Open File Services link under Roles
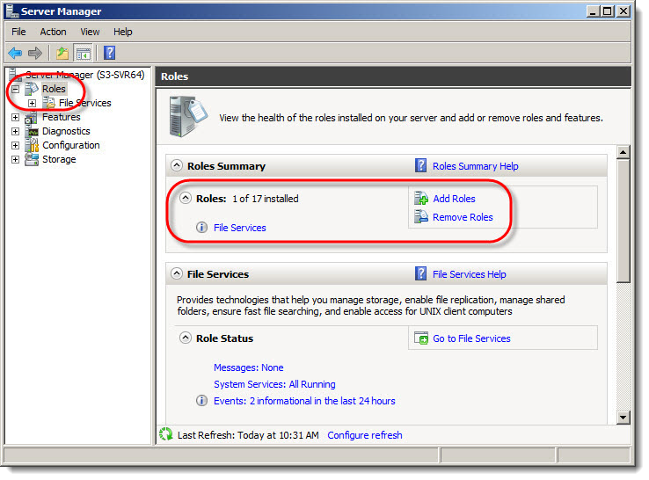Screen dimensions: 649x480 click(x=240, y=228)
